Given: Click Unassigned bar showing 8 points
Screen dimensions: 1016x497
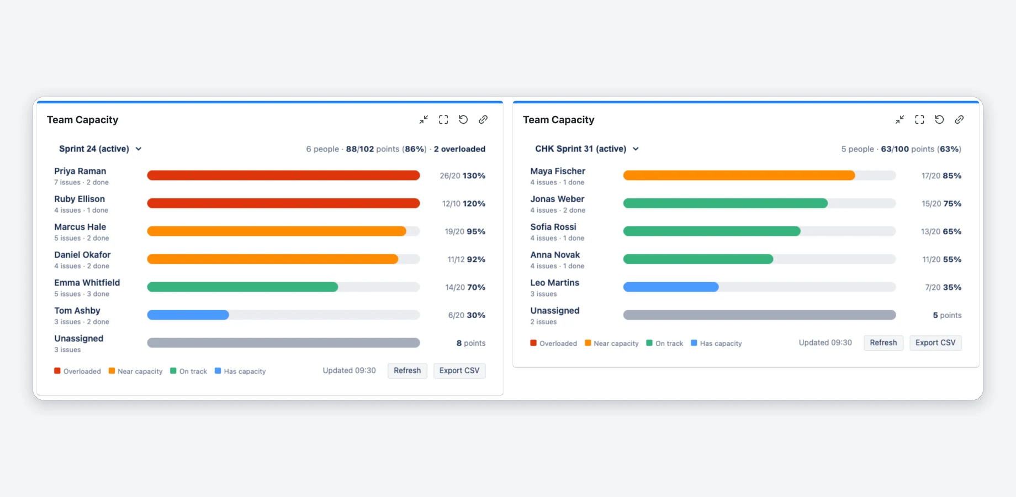Looking at the screenshot, I should (283, 343).
